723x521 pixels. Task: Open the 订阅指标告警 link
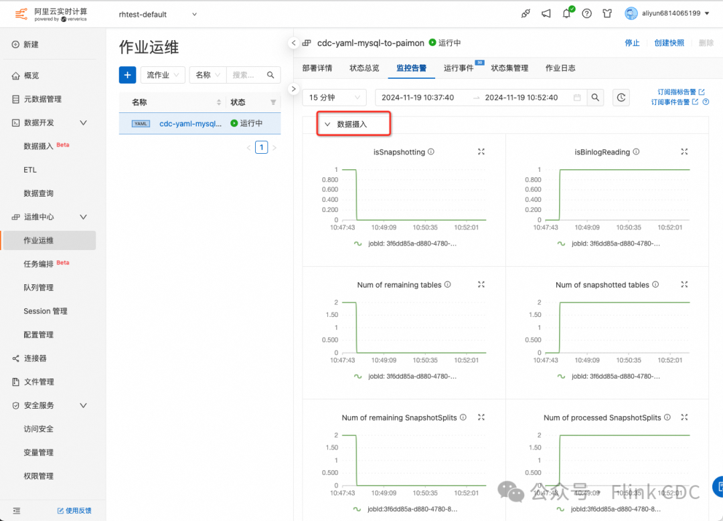pos(681,92)
